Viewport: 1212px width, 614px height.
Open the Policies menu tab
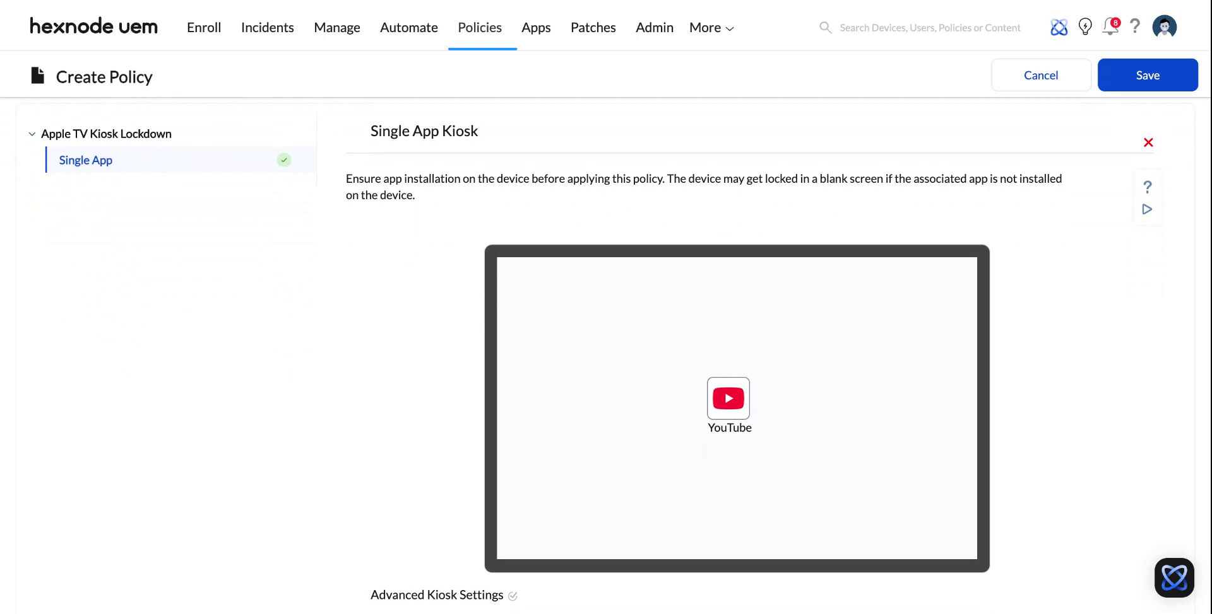pos(479,27)
